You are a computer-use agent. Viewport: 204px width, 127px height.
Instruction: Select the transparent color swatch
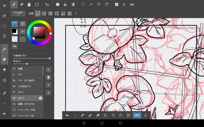click(15, 39)
